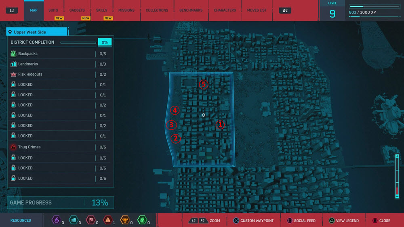Click the L2 zoom trigger icon
404x227 pixels.
coord(194,221)
